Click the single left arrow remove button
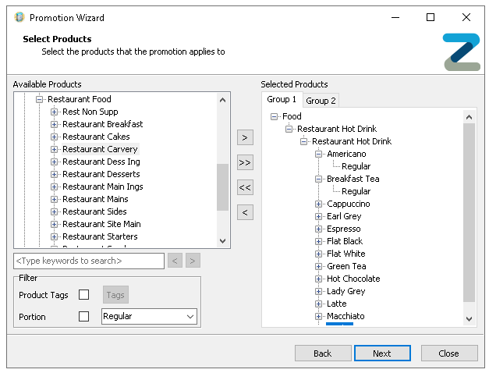 click(x=245, y=212)
